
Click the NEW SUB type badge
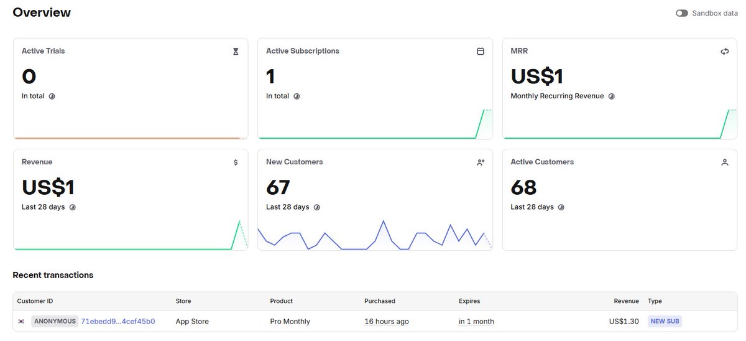(665, 322)
